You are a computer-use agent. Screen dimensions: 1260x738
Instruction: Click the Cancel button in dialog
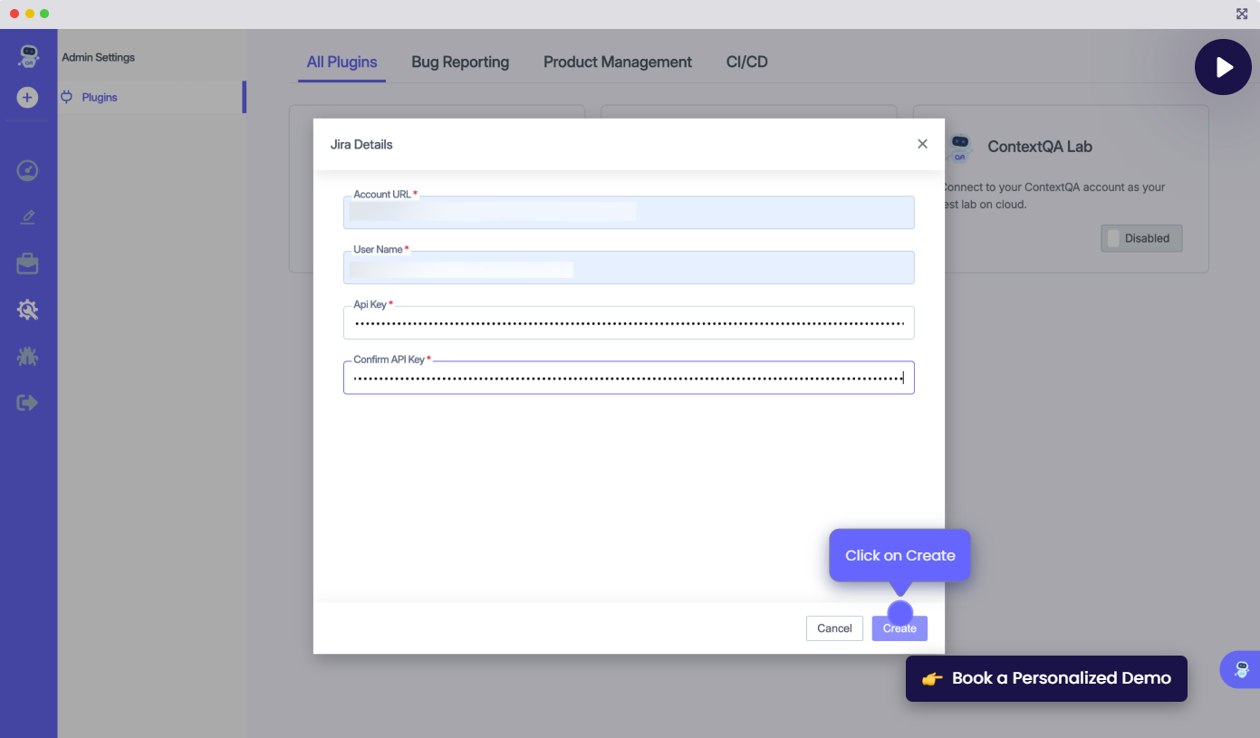coord(834,628)
